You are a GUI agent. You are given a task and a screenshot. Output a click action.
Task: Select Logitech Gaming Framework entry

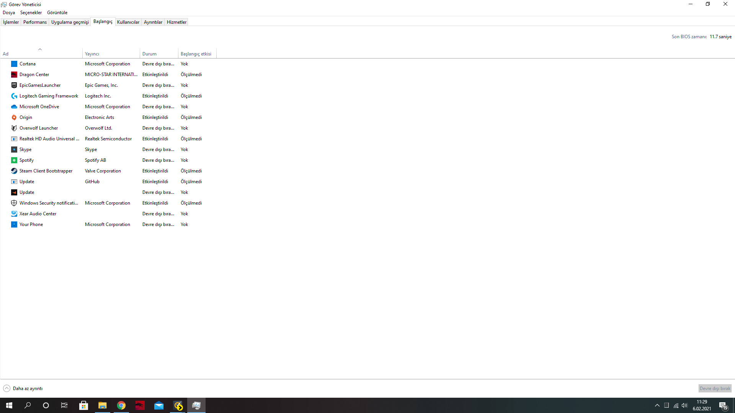49,96
